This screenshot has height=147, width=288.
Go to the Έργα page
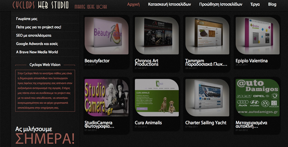255,4
